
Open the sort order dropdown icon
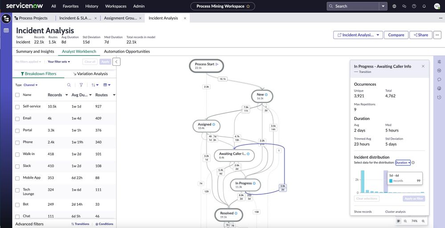tap(95, 85)
